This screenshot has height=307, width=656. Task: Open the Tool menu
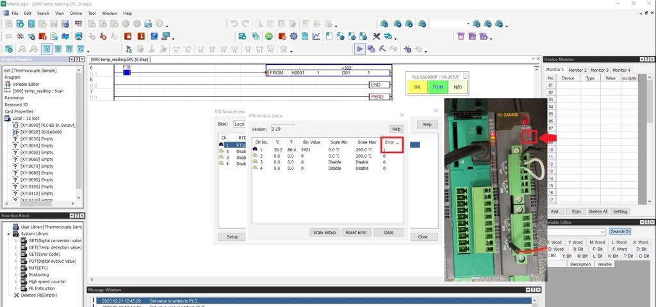[x=92, y=13]
